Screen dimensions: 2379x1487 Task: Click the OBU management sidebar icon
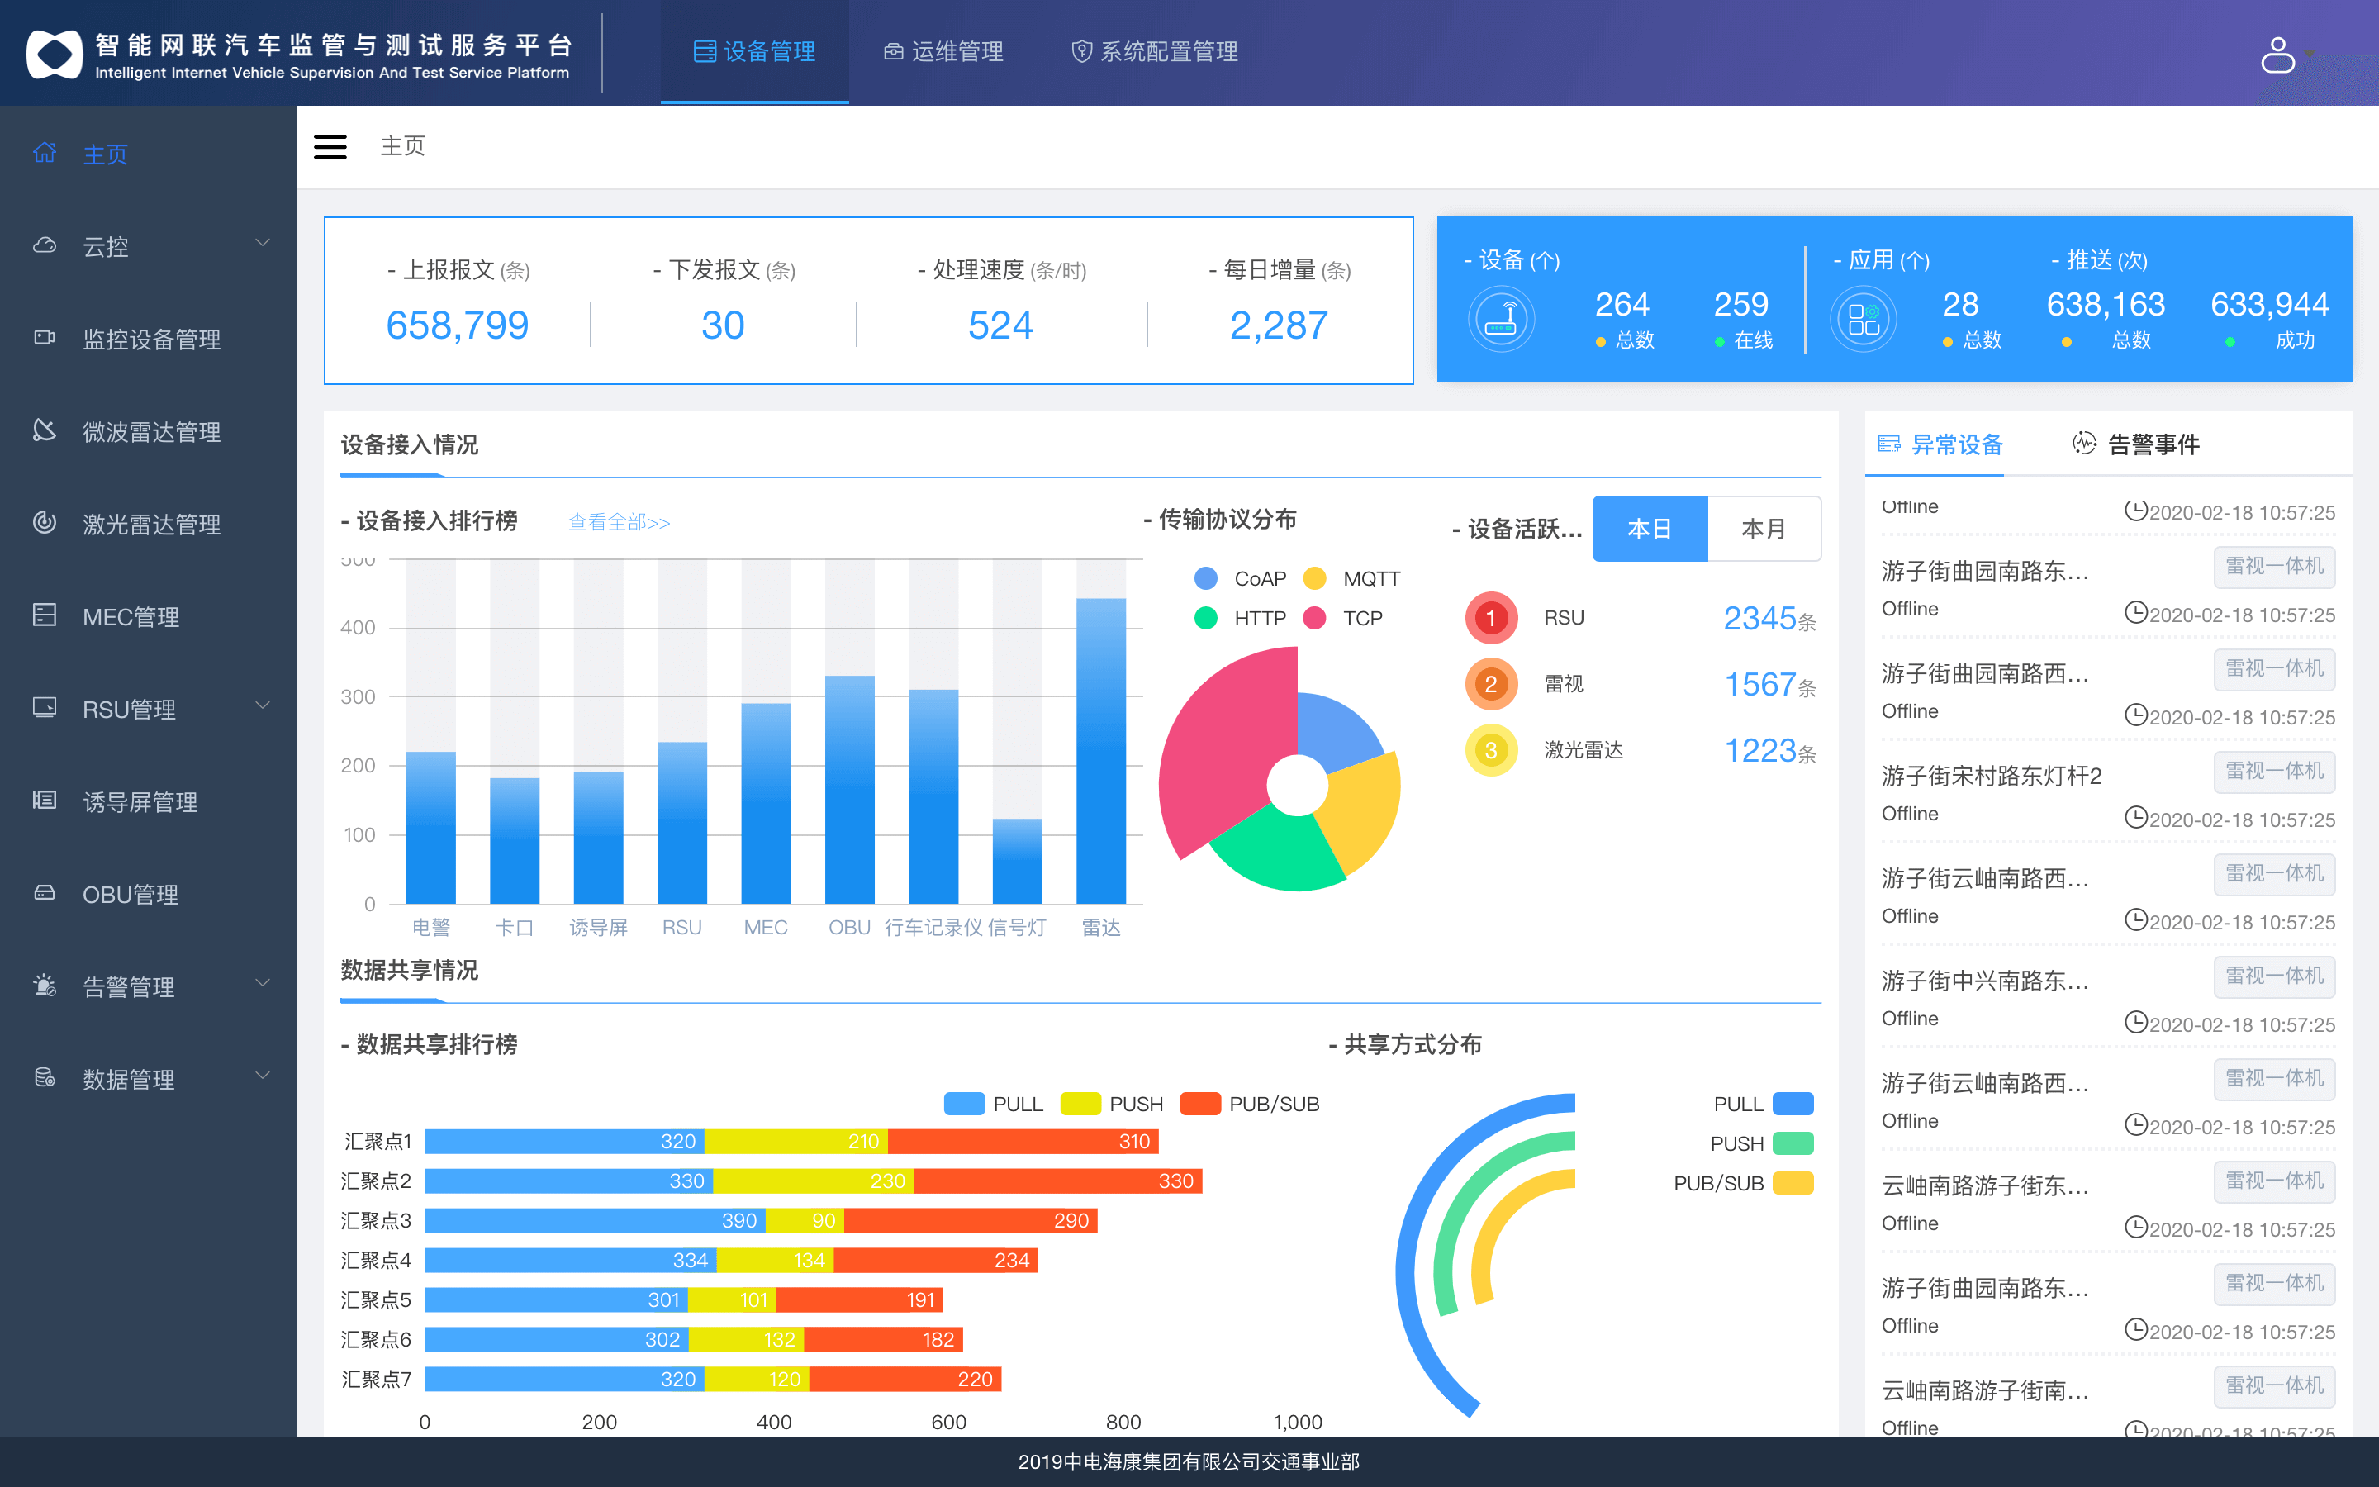(x=45, y=893)
